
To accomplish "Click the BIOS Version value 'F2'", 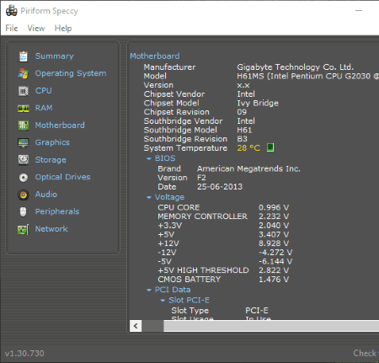I will [201, 178].
